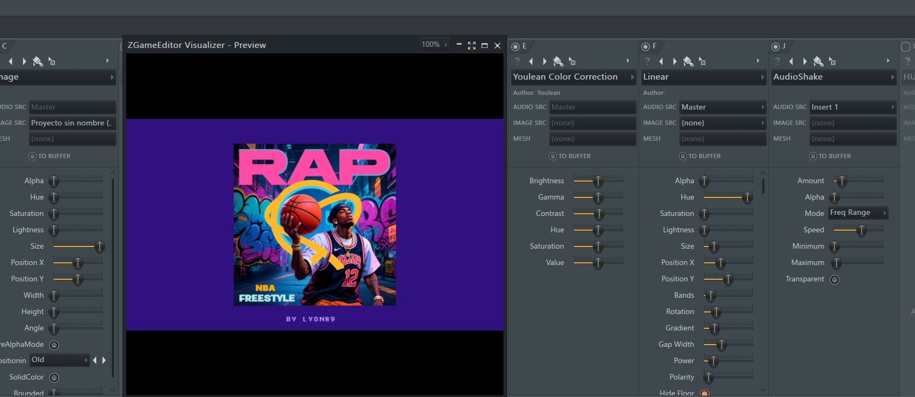Select previous effect in layer F
The width and height of the screenshot is (915, 397).
[x=661, y=61]
